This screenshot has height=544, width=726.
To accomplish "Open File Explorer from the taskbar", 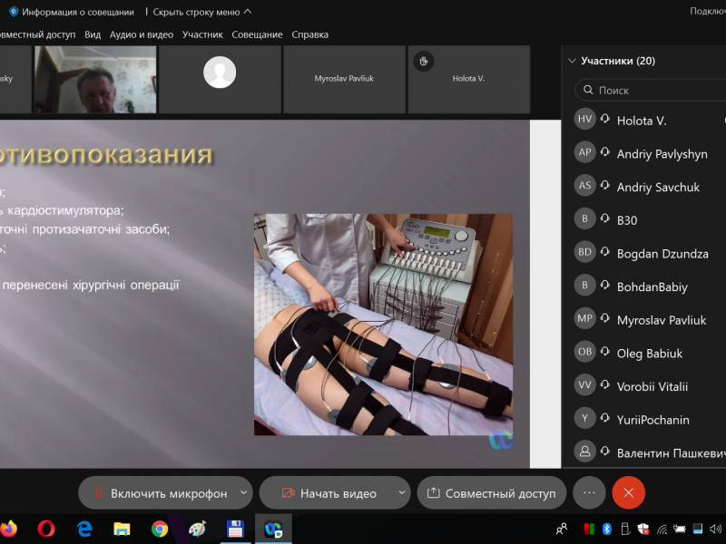I will pyautogui.click(x=123, y=528).
